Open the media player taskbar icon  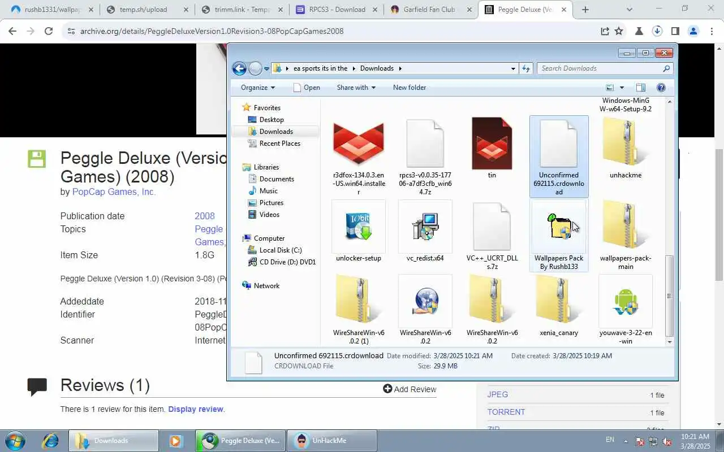pos(176,441)
